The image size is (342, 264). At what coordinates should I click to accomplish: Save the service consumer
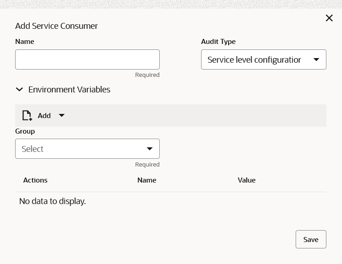[x=311, y=239]
